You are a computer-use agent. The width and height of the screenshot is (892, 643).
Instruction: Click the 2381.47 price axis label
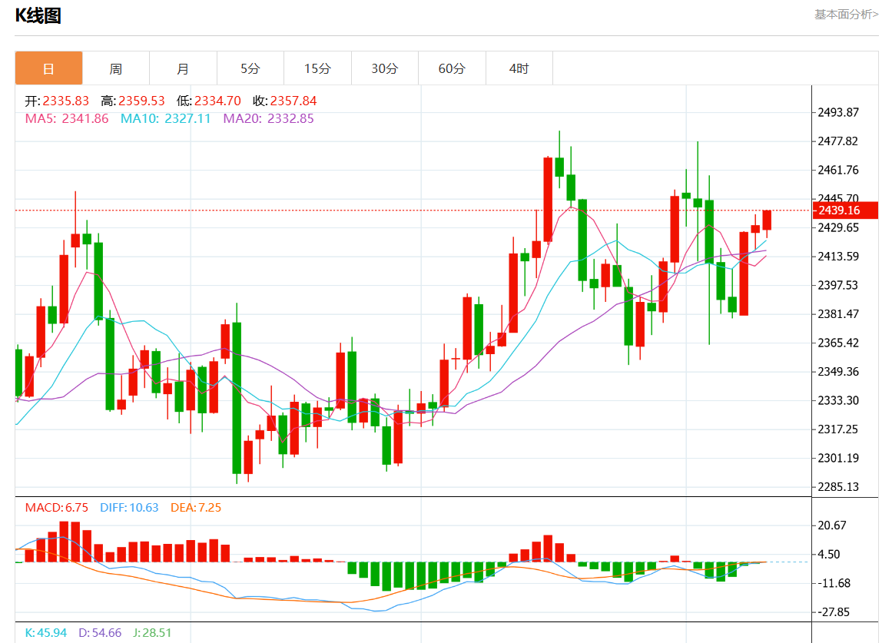[838, 313]
